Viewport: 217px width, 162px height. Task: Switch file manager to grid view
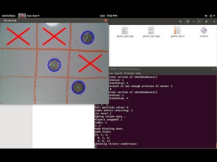pos(193,22)
